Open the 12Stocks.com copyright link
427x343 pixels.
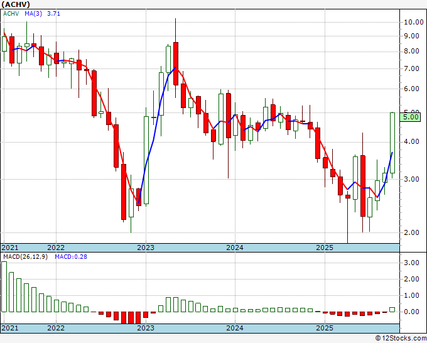coord(401,339)
